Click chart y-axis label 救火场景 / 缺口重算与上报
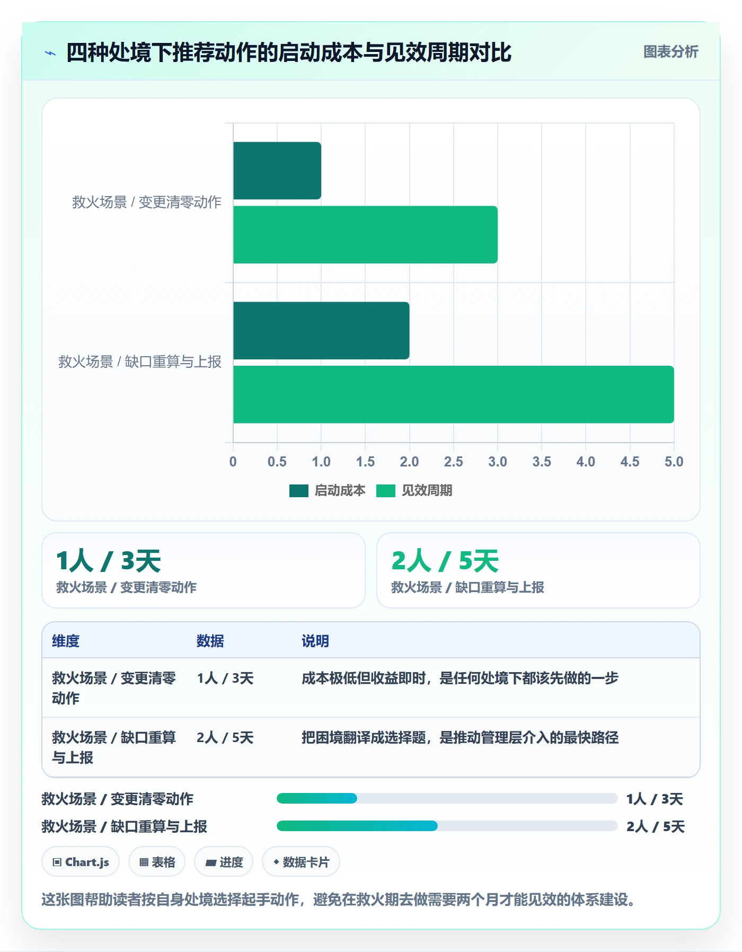Viewport: 742px width, 952px height. coord(140,362)
